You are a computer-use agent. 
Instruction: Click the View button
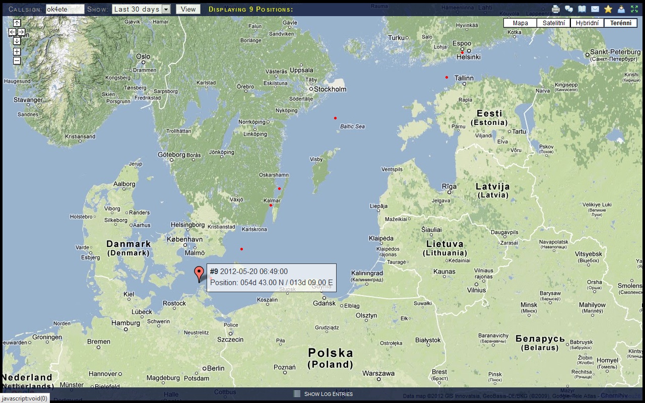188,9
